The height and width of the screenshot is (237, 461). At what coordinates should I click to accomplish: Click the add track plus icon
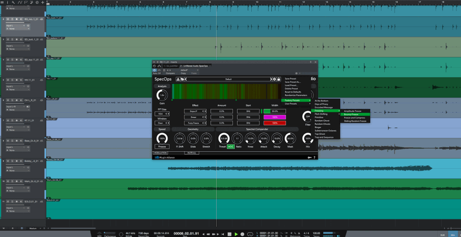click(x=42, y=3)
